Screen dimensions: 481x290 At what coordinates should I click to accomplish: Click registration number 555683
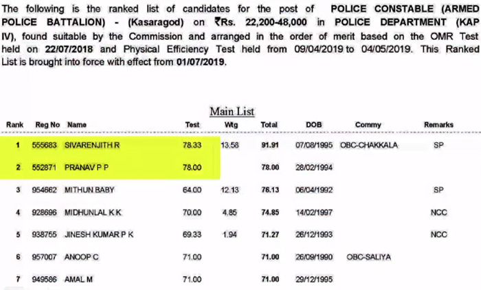click(x=45, y=146)
